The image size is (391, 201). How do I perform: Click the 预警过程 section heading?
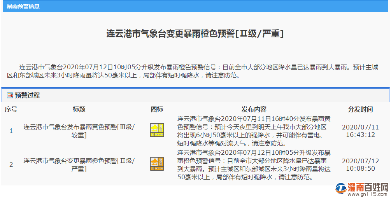coord(27,95)
